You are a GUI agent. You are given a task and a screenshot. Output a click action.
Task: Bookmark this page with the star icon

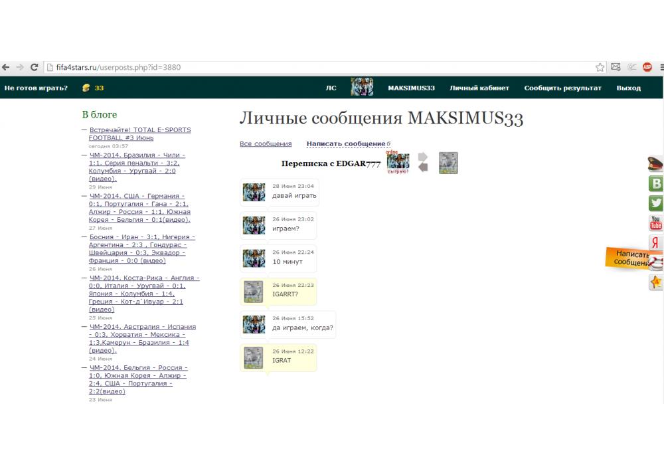tap(600, 67)
